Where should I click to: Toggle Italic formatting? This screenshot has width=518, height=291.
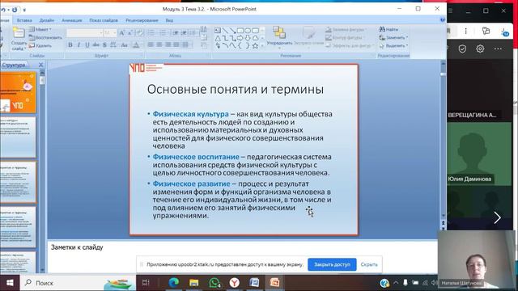point(79,45)
